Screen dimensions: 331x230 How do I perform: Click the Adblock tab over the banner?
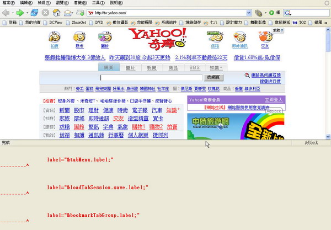[x=274, y=111]
